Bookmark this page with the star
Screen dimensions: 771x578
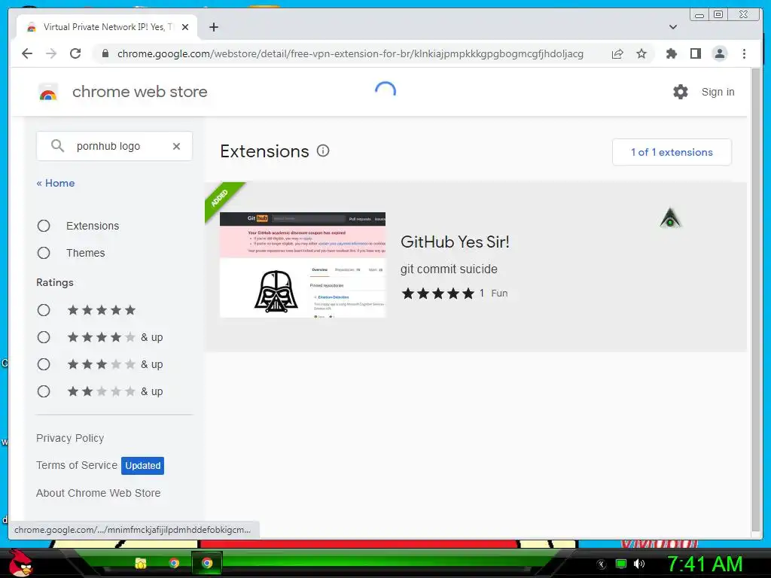point(641,53)
